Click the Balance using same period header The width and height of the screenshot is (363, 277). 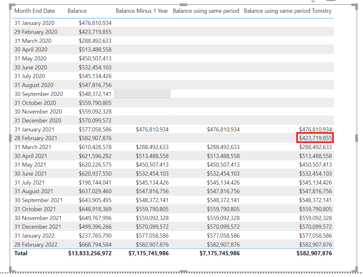pos(206,11)
